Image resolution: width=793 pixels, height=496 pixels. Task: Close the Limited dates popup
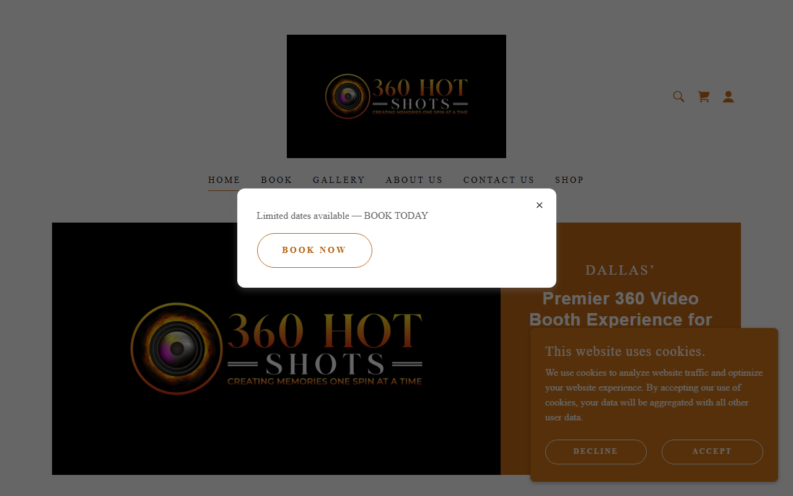[539, 205]
